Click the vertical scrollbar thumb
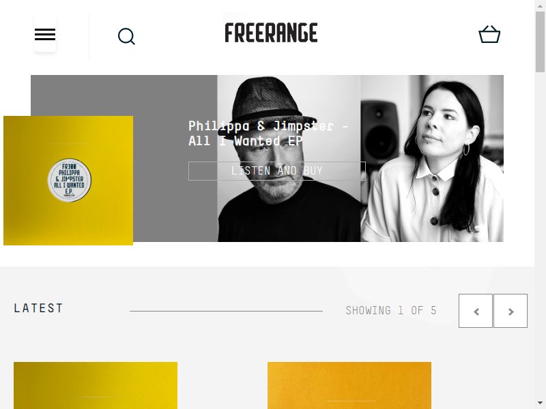 pyautogui.click(x=540, y=42)
